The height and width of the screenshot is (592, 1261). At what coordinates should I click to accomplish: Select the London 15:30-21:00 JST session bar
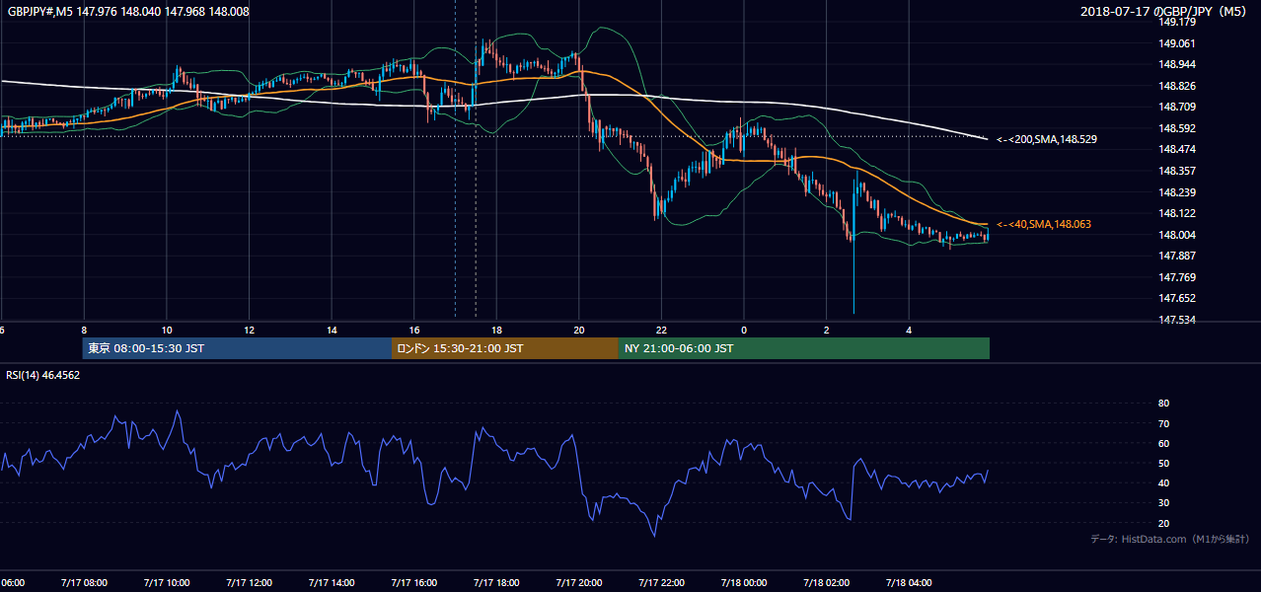pyautogui.click(x=505, y=348)
